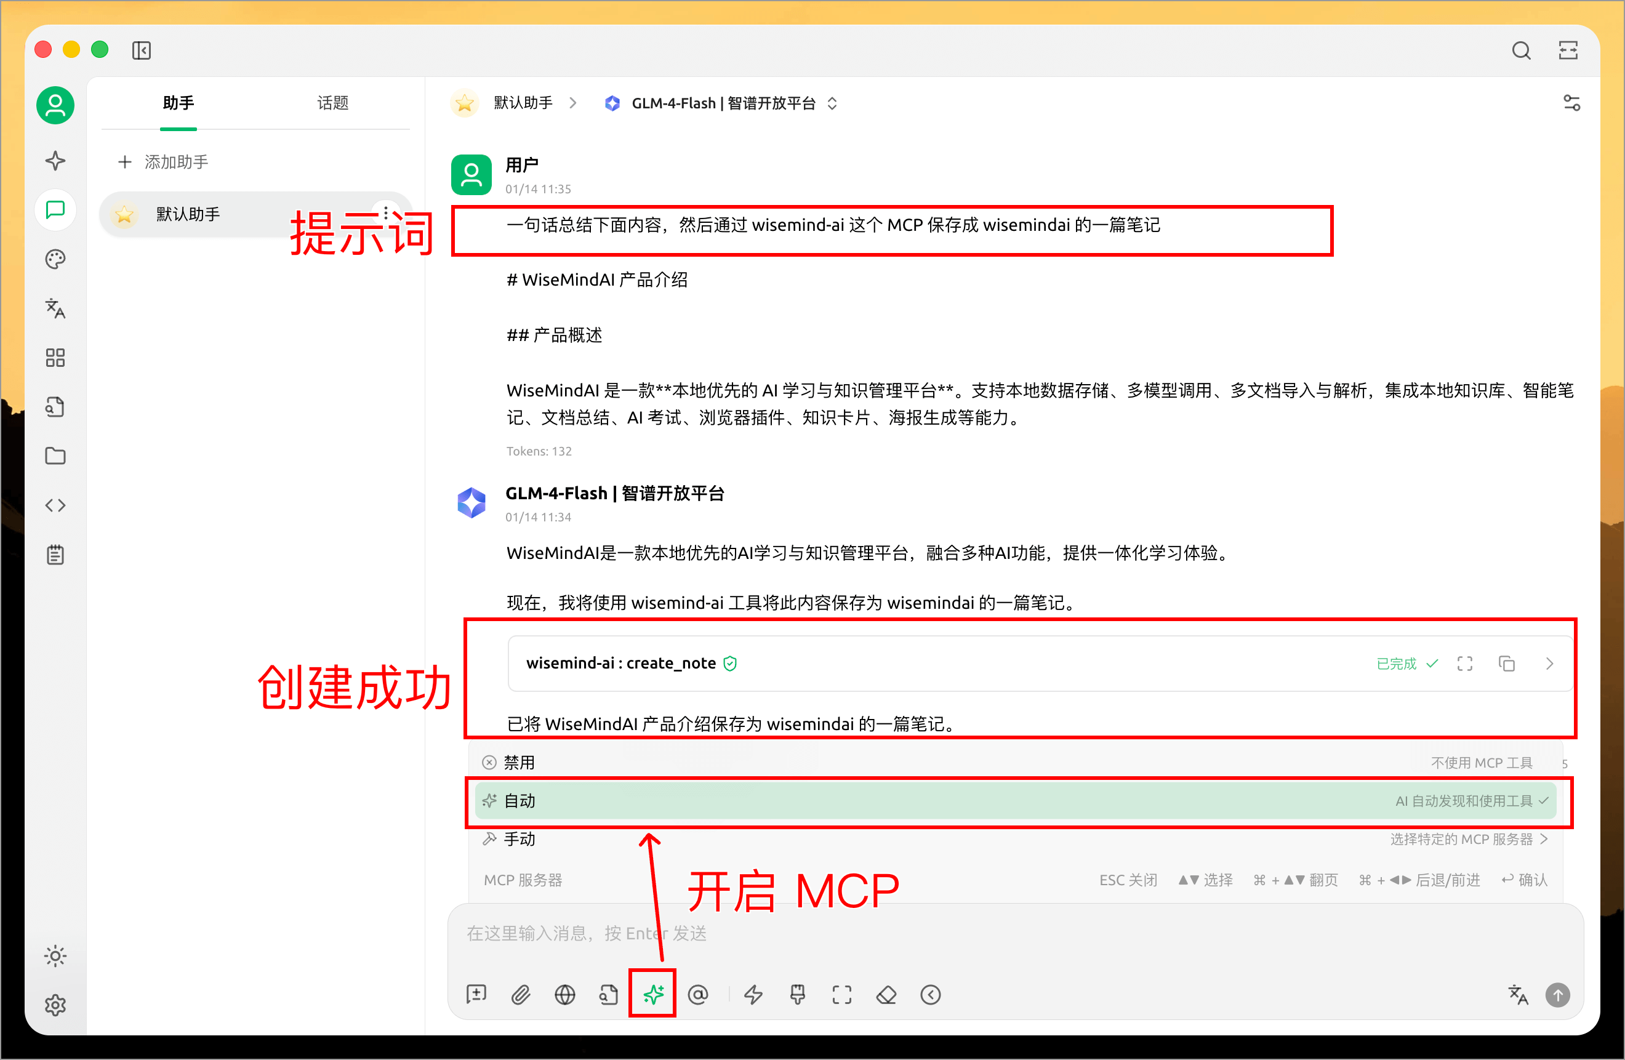This screenshot has width=1625, height=1060.
Task: Open the @ mention model selector
Action: pyautogui.click(x=699, y=995)
